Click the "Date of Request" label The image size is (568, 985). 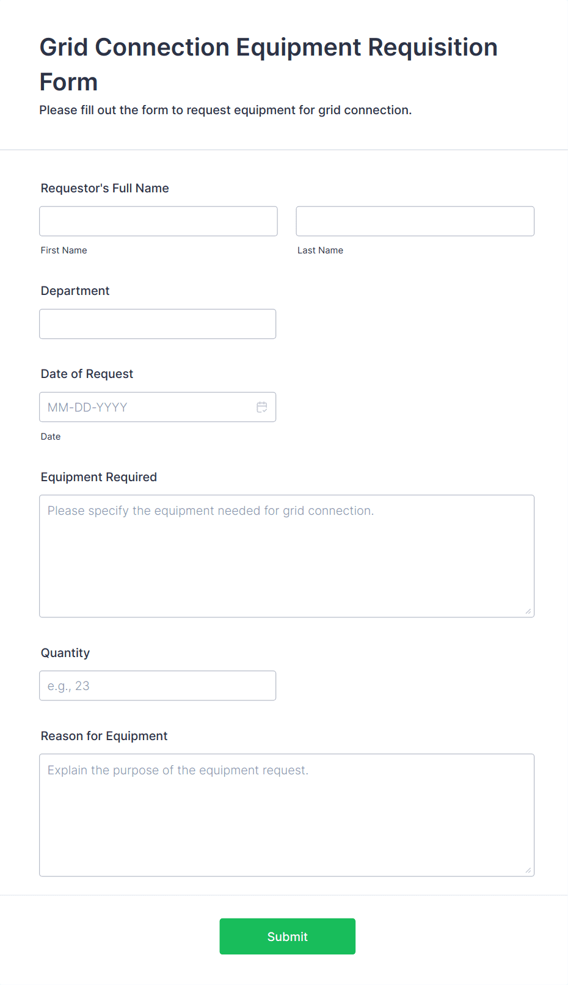tap(87, 374)
